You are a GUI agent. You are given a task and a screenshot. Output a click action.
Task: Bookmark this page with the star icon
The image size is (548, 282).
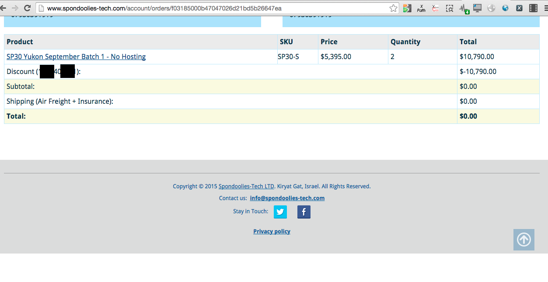393,8
